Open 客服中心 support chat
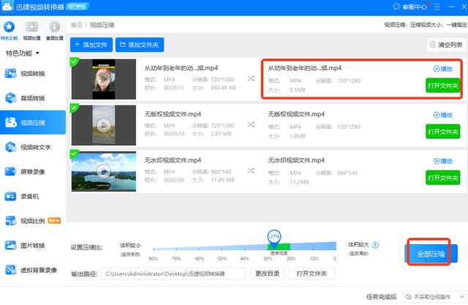This screenshot has width=468, height=305. (409, 7)
